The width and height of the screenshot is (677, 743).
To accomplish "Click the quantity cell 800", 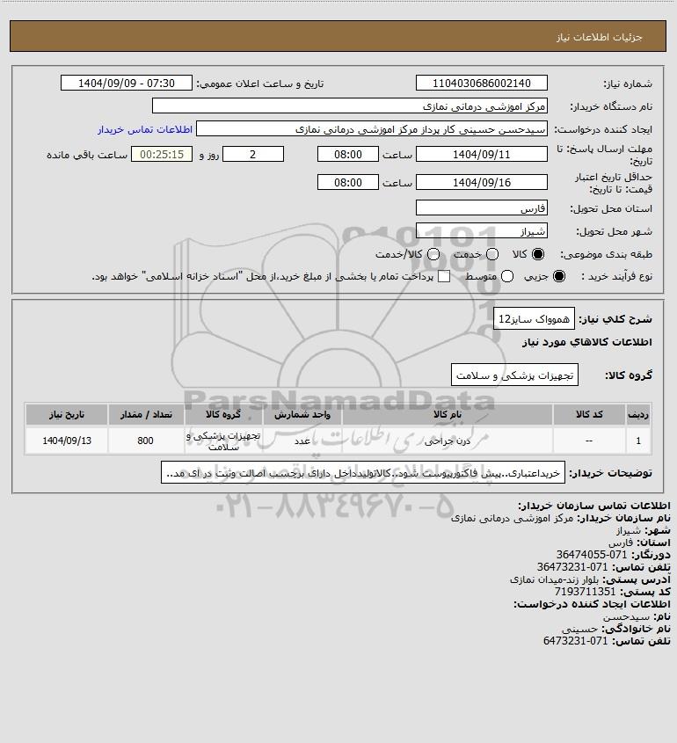I will click(x=146, y=441).
